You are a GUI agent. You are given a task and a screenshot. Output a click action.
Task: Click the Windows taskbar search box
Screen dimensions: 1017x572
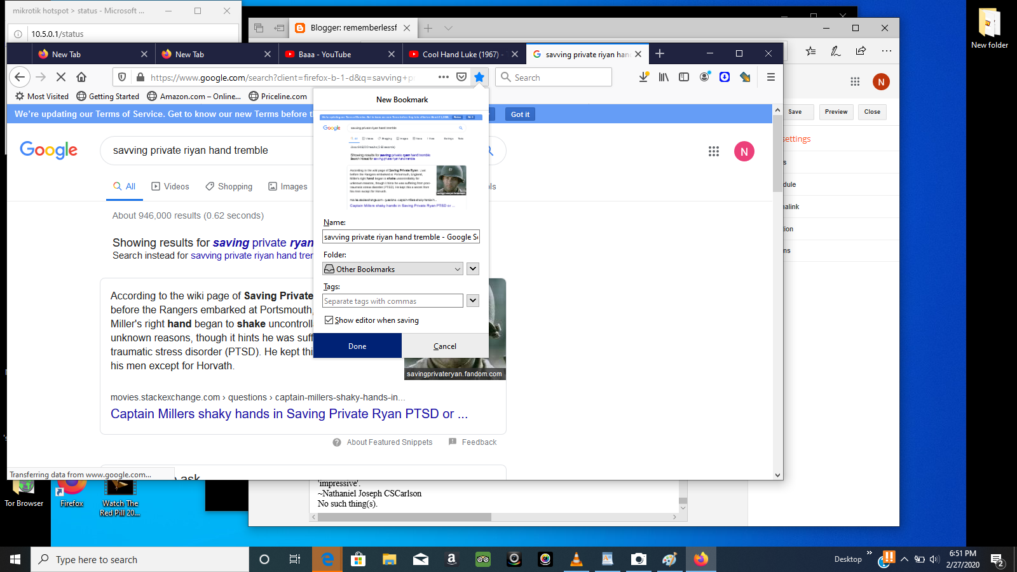pos(140,559)
